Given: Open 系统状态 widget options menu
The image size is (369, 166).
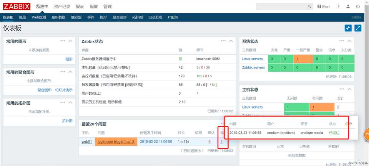Looking at the screenshot, I should click(x=342, y=41).
